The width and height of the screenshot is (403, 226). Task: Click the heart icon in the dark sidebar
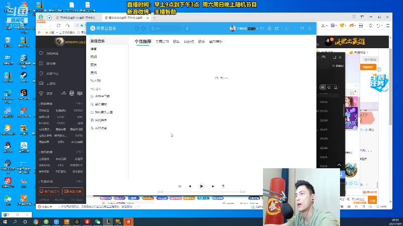tap(41, 53)
